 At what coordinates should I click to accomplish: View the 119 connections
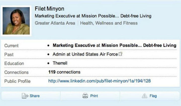[x=64, y=72]
